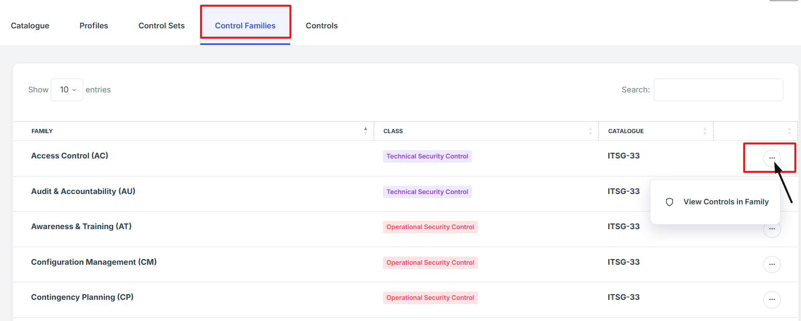Click Operational Security Control badge for Contingency Planning

430,298
